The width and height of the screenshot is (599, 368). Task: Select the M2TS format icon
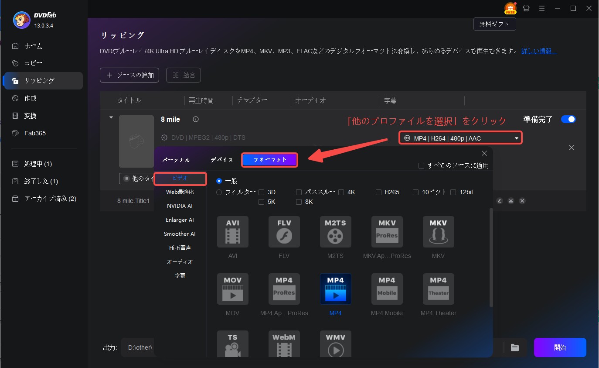pyautogui.click(x=336, y=232)
